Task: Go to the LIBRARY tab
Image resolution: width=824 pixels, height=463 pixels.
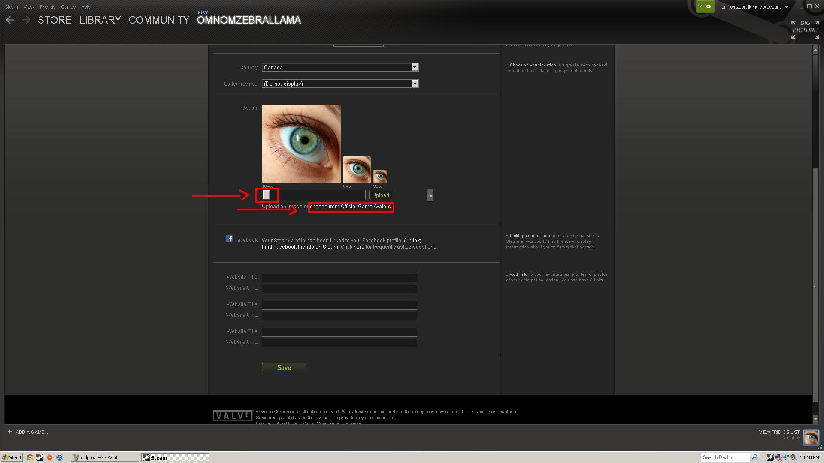Action: [x=100, y=20]
